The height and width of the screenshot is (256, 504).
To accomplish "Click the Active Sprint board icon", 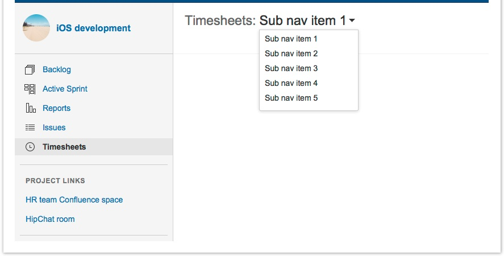I will [x=30, y=89].
